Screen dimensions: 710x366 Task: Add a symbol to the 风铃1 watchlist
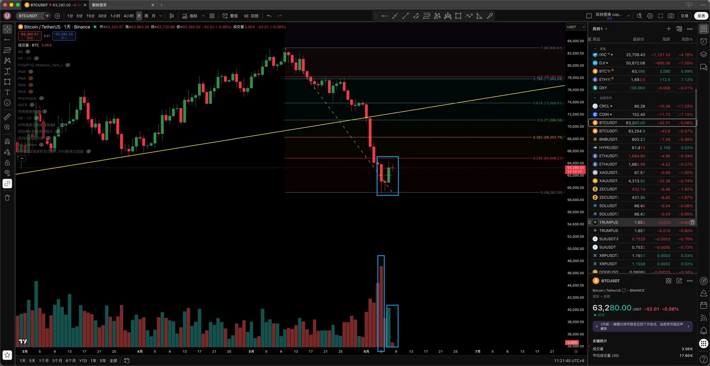[x=669, y=29]
